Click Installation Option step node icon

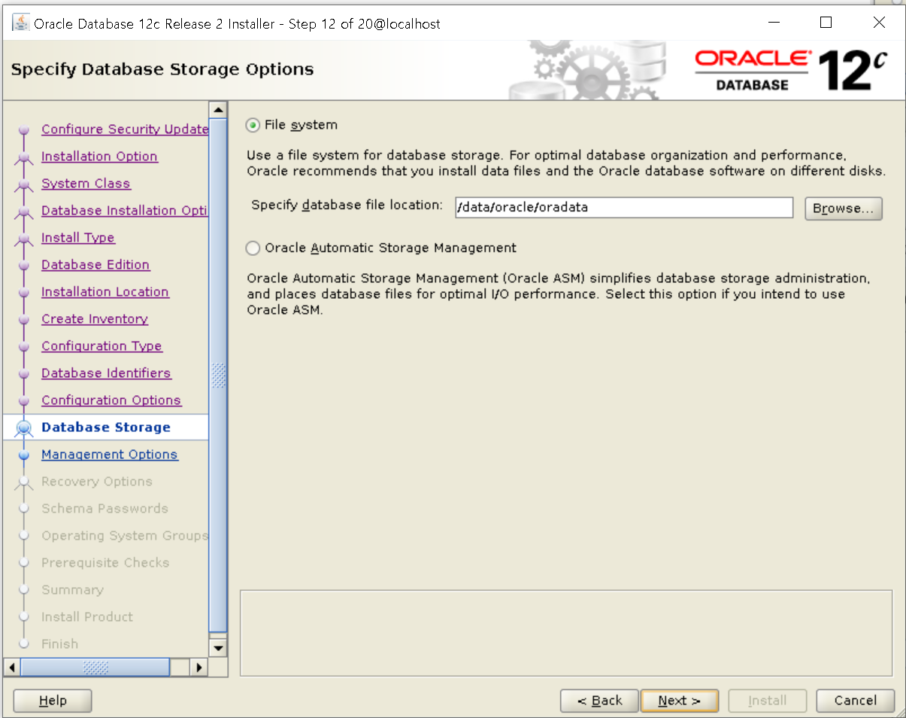coord(24,157)
